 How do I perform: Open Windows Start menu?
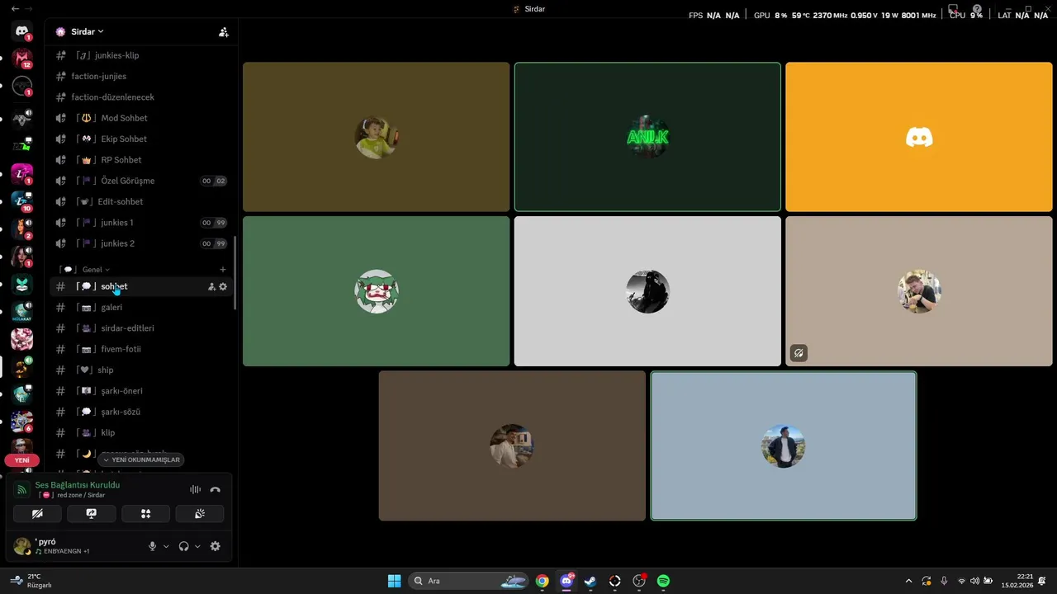click(x=394, y=581)
